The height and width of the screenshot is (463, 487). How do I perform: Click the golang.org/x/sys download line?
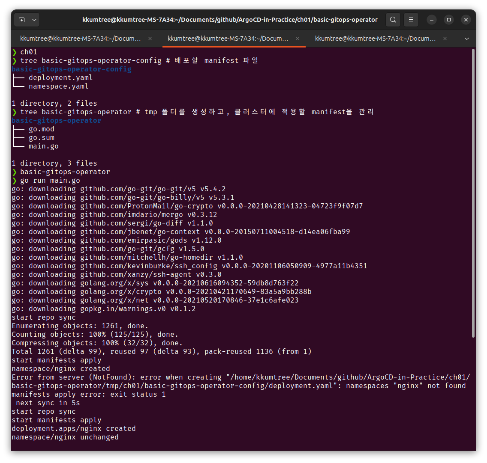155,283
